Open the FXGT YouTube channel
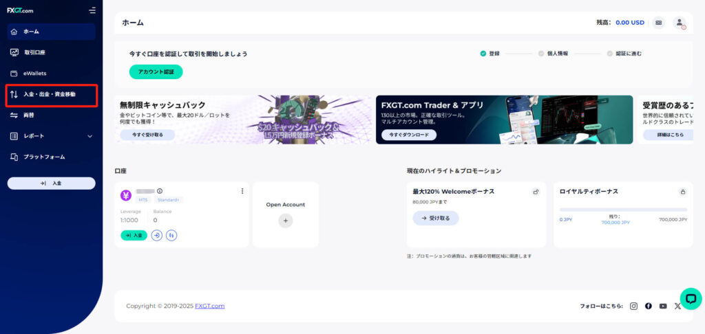 coord(663,306)
